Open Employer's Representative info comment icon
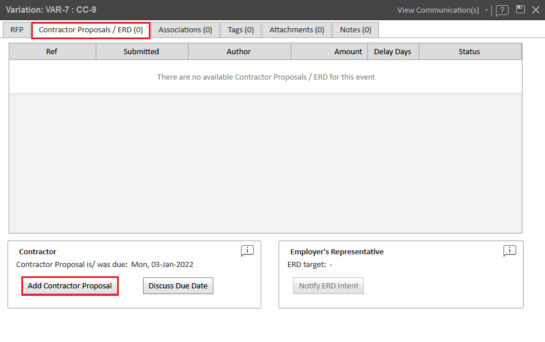This screenshot has width=545, height=342. (509, 251)
